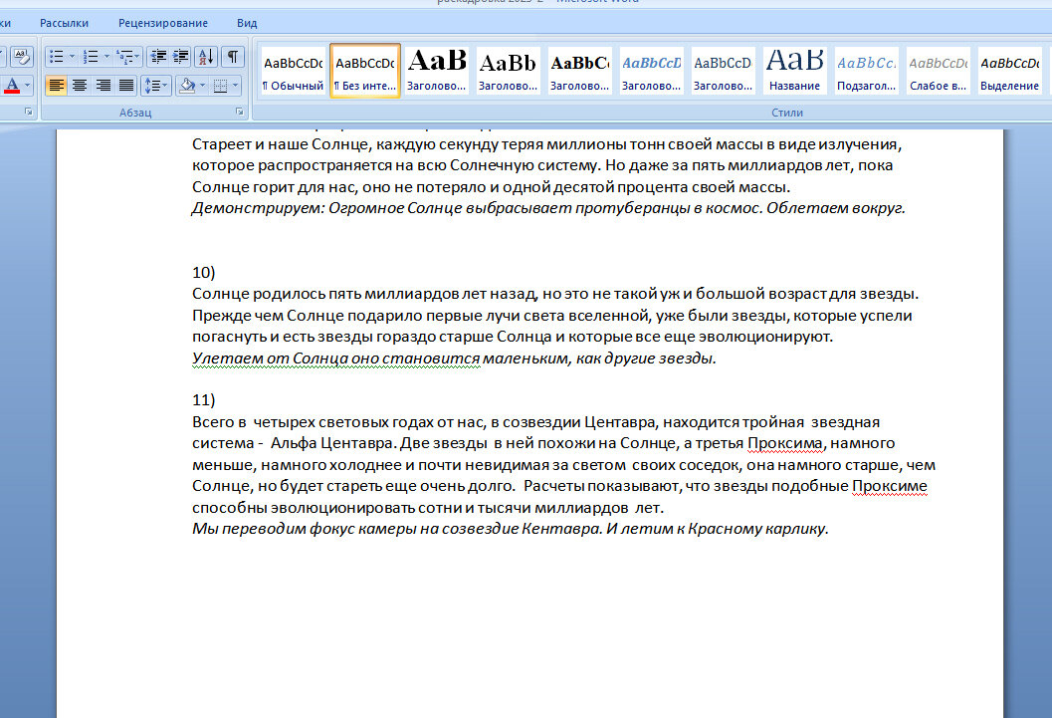1052x718 pixels.
Task: Open the numbering format dropdown
Action: pos(106,57)
